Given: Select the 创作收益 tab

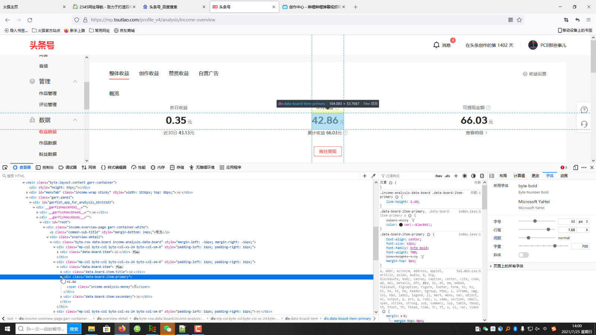Looking at the screenshot, I should [149, 73].
